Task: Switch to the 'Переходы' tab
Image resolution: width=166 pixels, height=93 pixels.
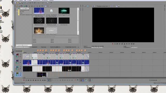Action: point(44,47)
